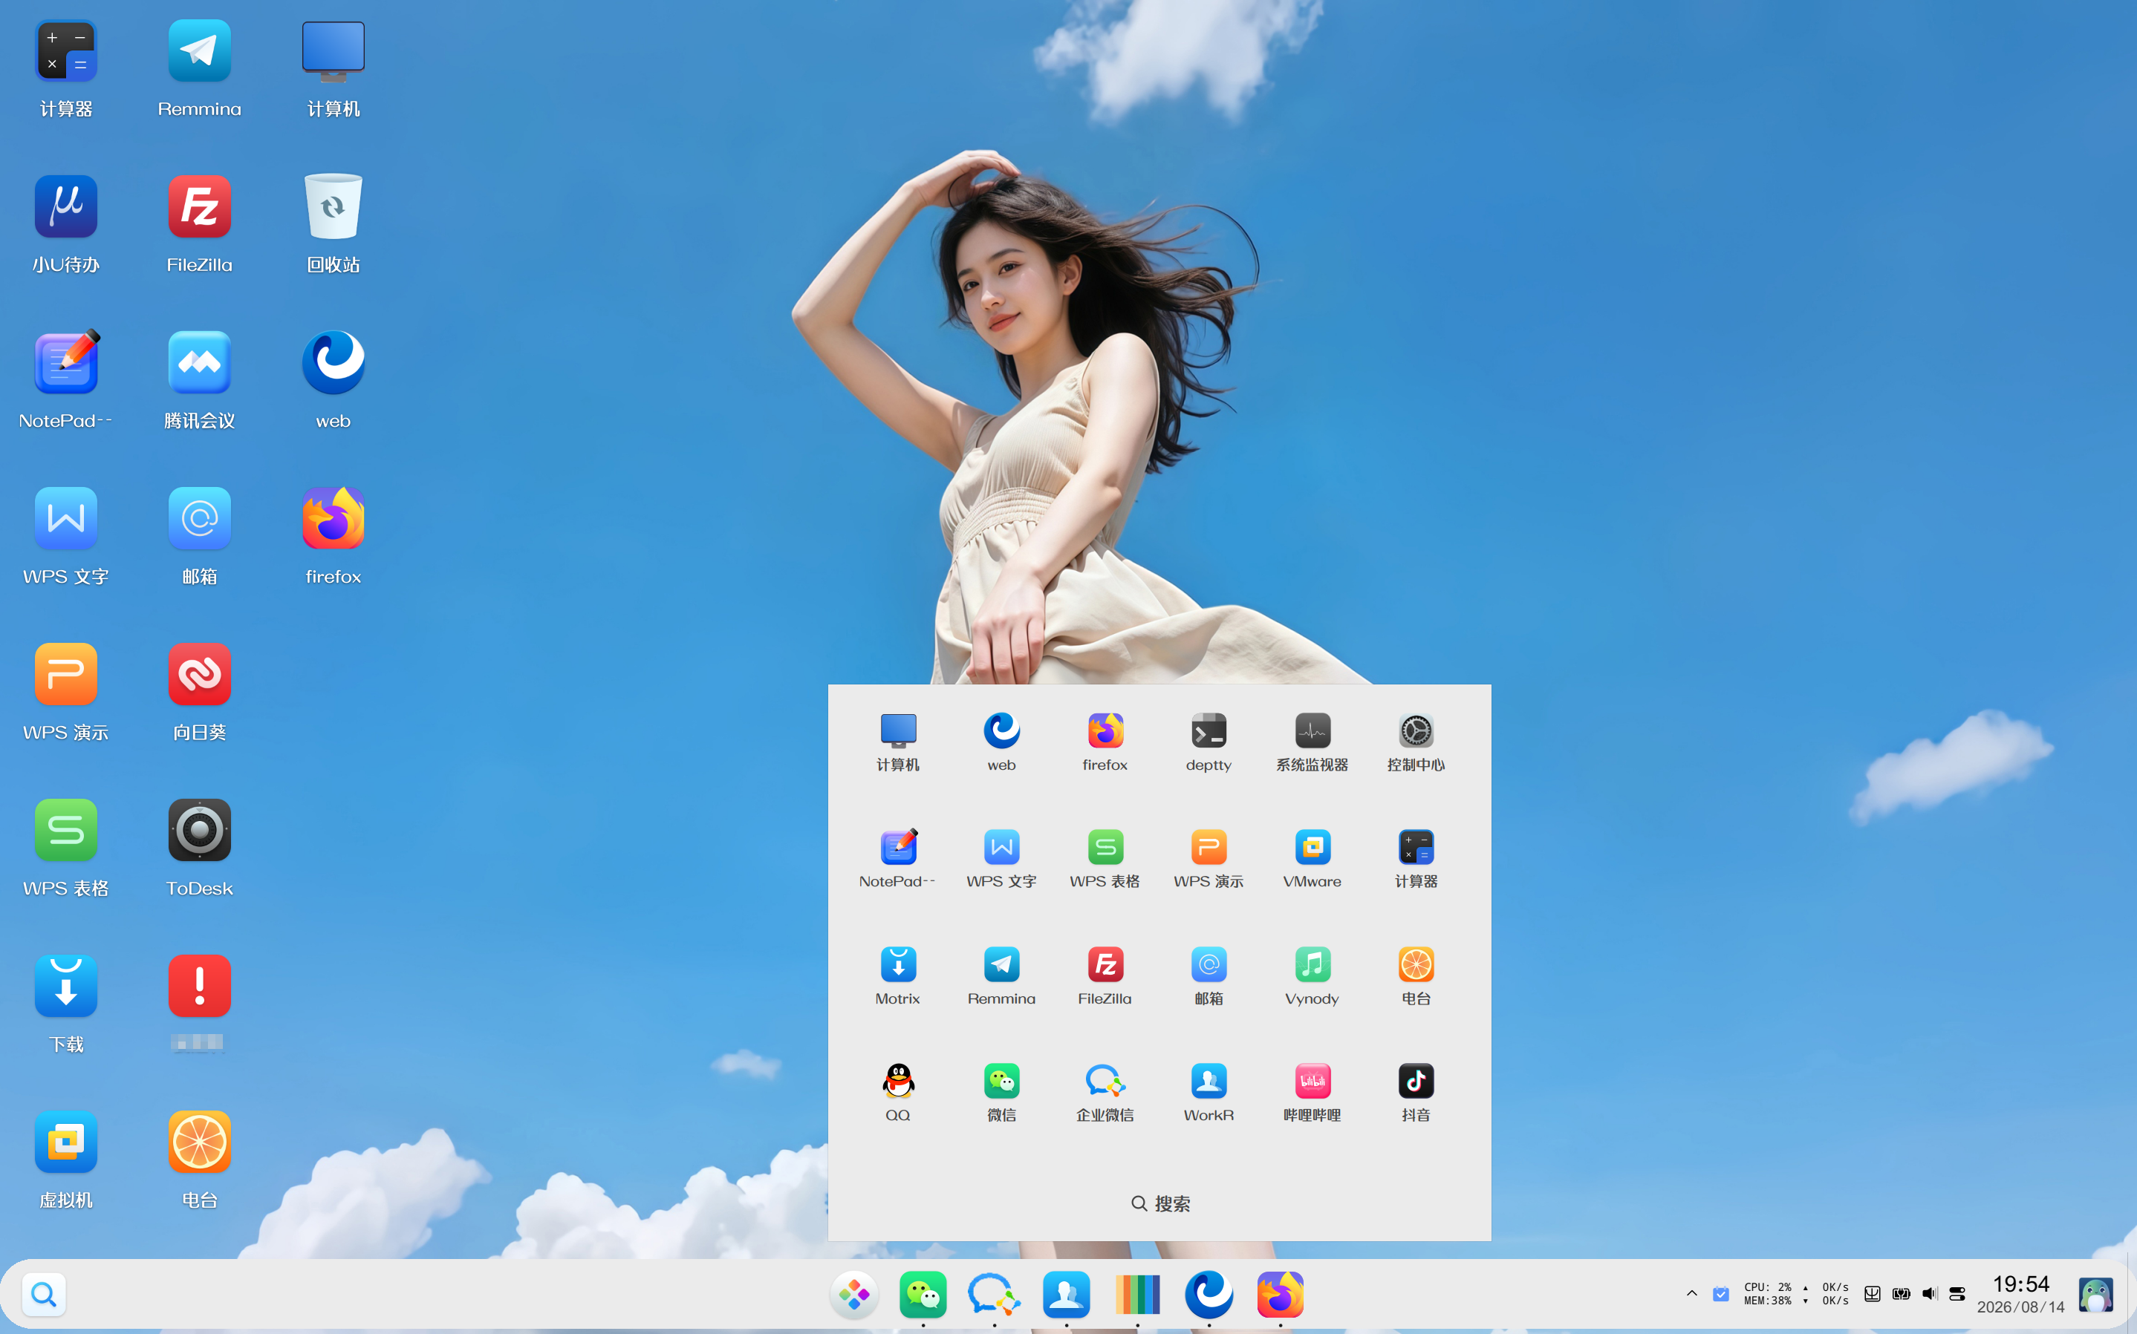This screenshot has height=1334, width=2137.
Task: Click the taskbar search magnifier button
Action: 43,1295
